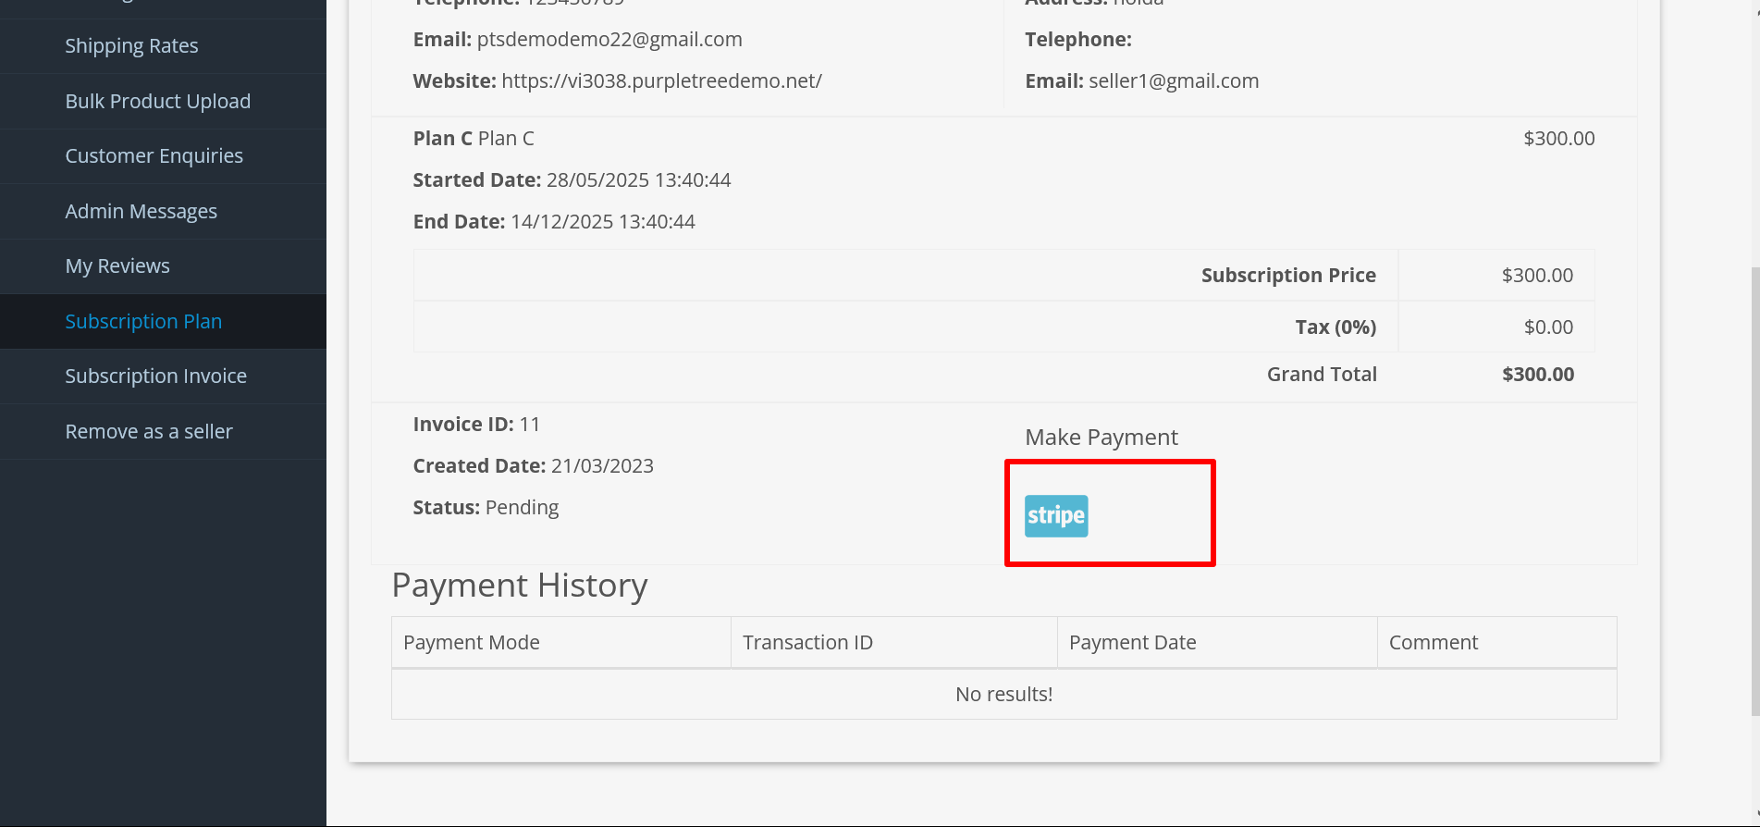The height and width of the screenshot is (827, 1760).
Task: Click the Started Date 28/05/2025 value
Action: pos(638,179)
